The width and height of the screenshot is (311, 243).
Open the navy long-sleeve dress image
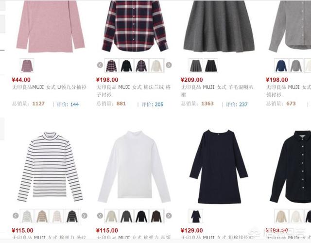(x=219, y=167)
